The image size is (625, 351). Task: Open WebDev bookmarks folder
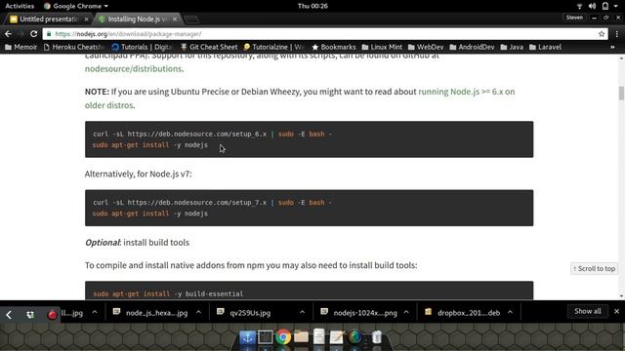pos(426,47)
